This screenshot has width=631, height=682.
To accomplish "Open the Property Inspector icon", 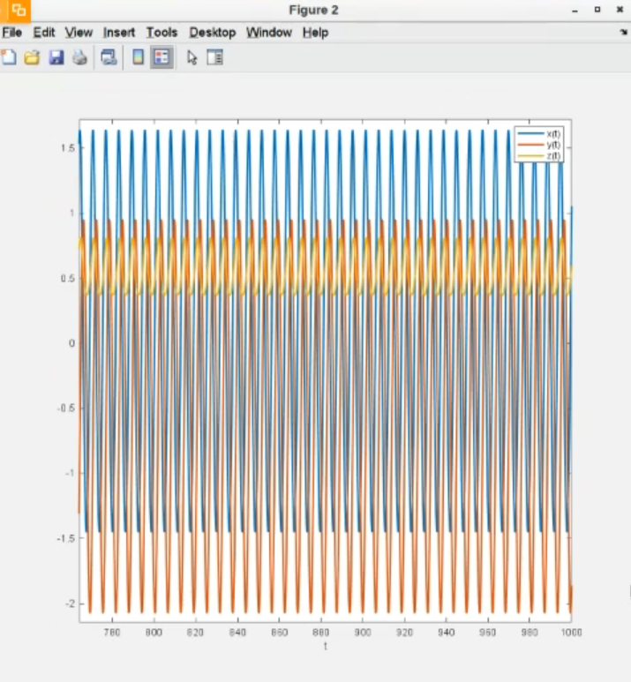I will coord(214,58).
